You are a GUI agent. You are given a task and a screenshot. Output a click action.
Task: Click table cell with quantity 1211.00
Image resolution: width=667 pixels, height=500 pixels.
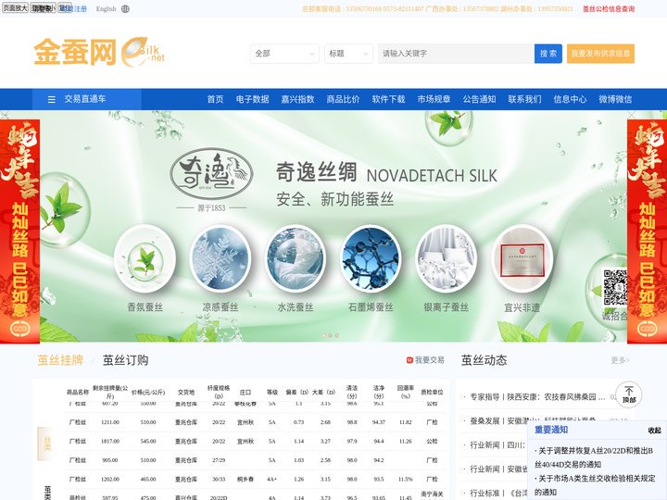click(x=110, y=422)
